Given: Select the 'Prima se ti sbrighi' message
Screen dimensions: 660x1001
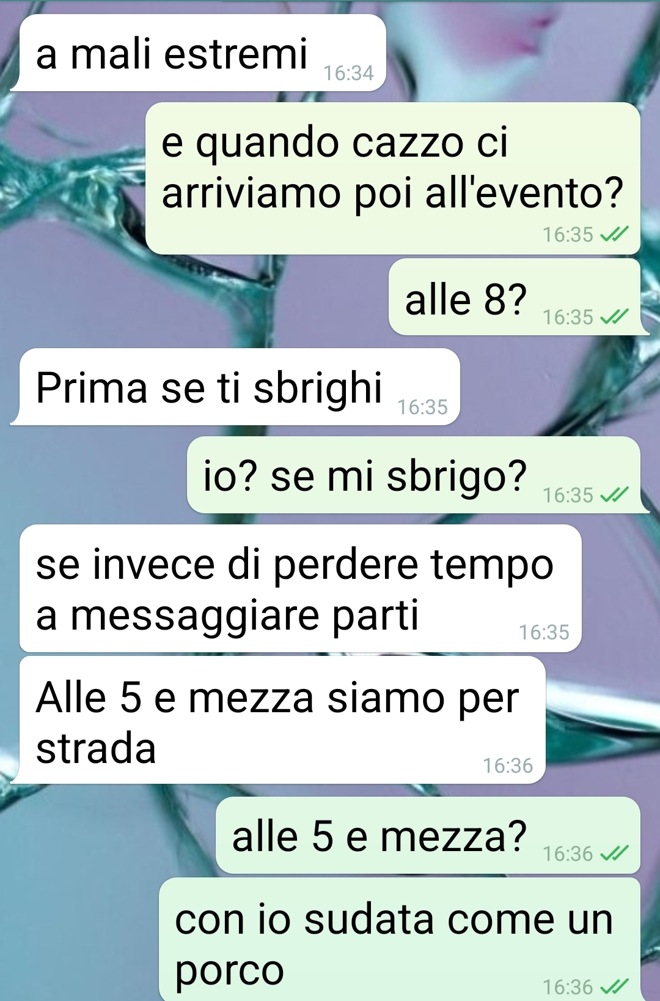Looking at the screenshot, I should 235,387.
